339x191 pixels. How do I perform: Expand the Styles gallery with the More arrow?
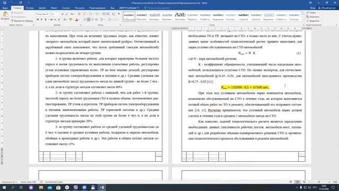click(x=302, y=20)
